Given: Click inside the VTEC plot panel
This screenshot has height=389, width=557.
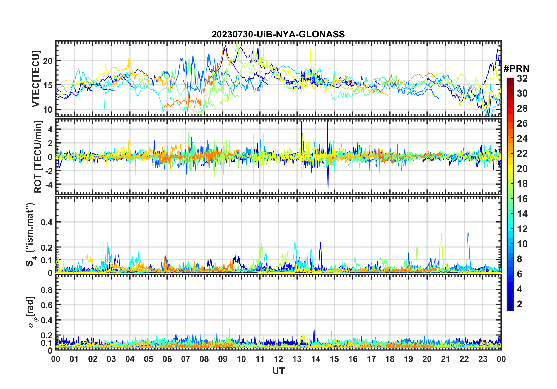Looking at the screenshot, I should pos(278,78).
